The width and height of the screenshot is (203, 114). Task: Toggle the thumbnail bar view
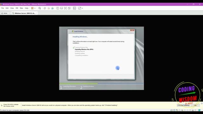[x=62, y=8]
